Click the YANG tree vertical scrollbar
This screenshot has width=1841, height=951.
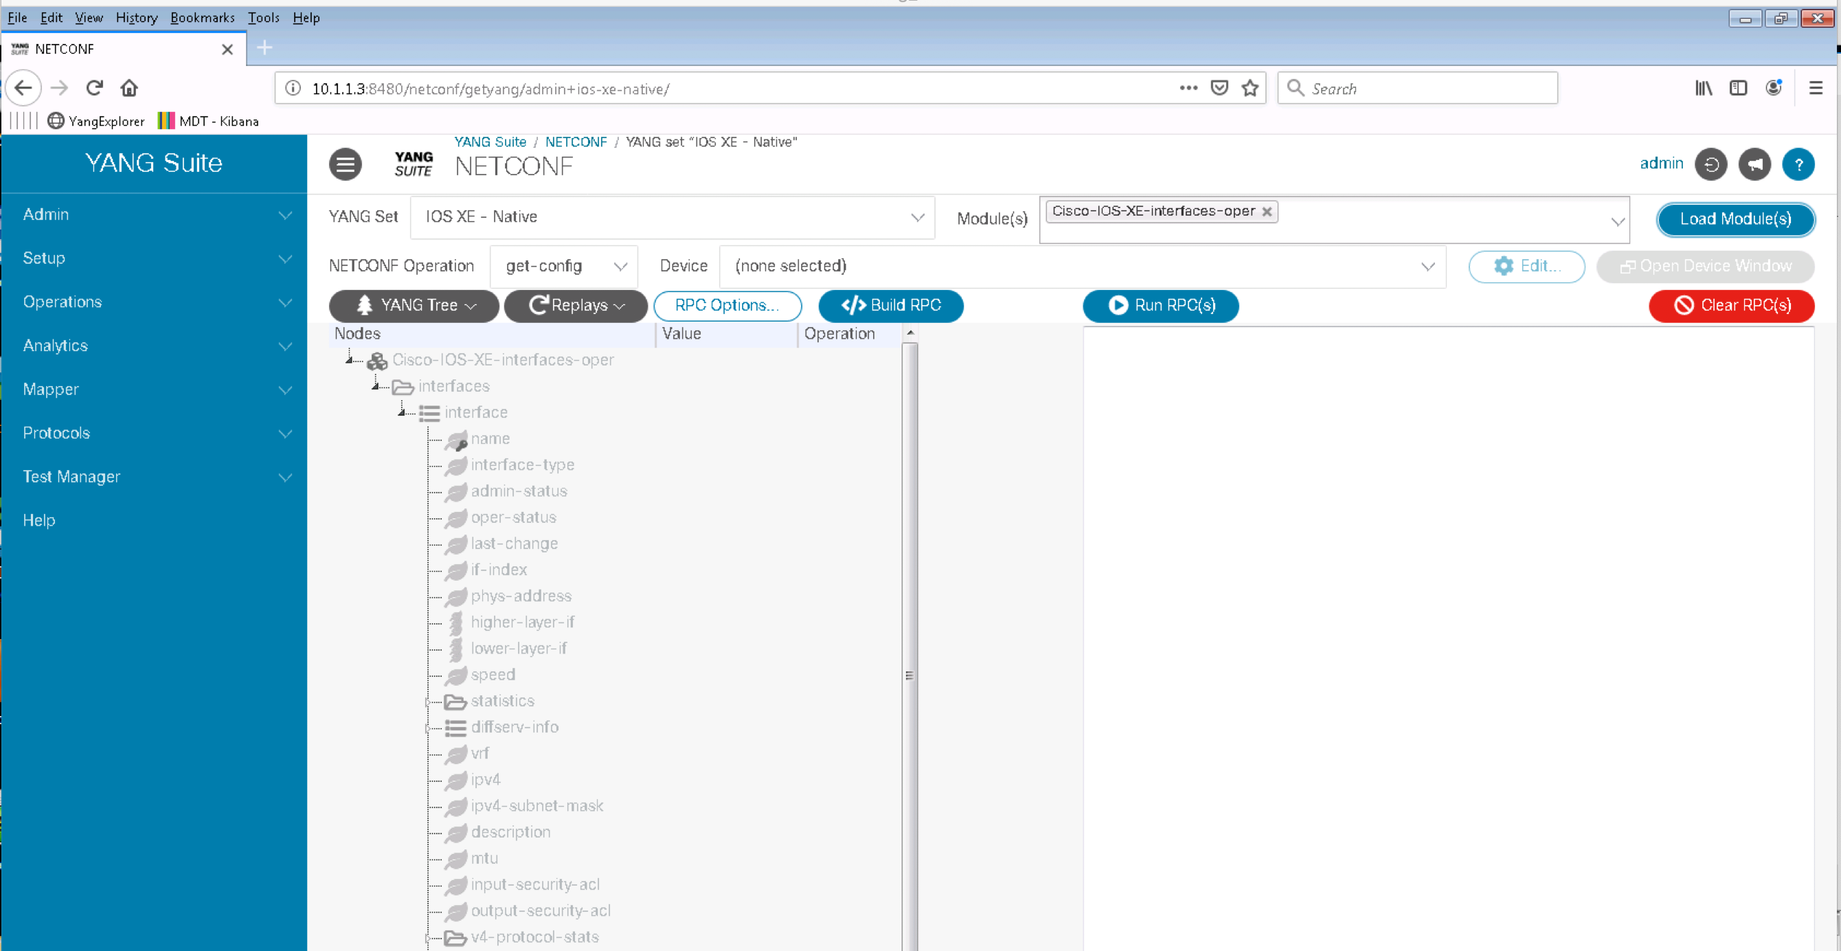pyautogui.click(x=909, y=675)
